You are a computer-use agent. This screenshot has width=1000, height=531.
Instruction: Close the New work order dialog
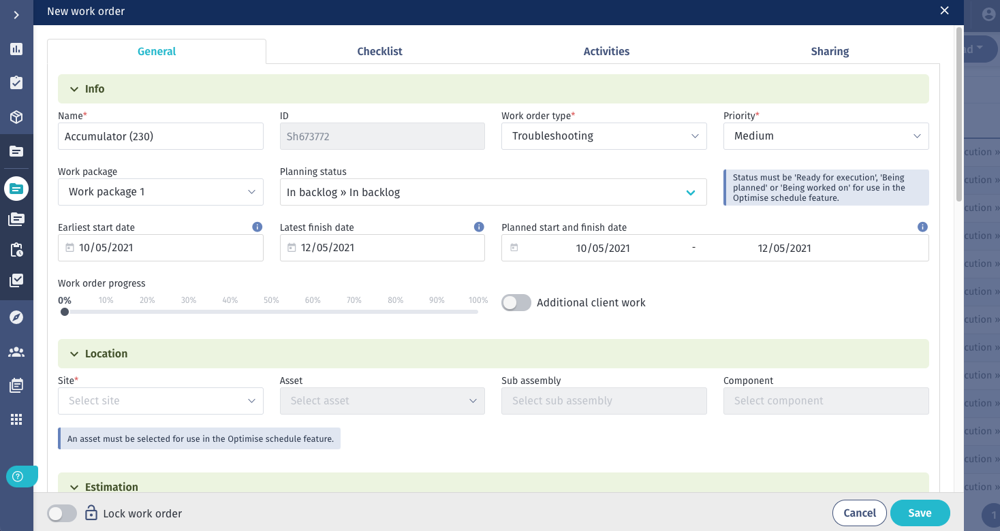point(944,10)
